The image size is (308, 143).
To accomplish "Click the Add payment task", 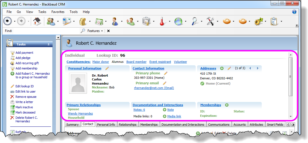I will click(24, 53).
